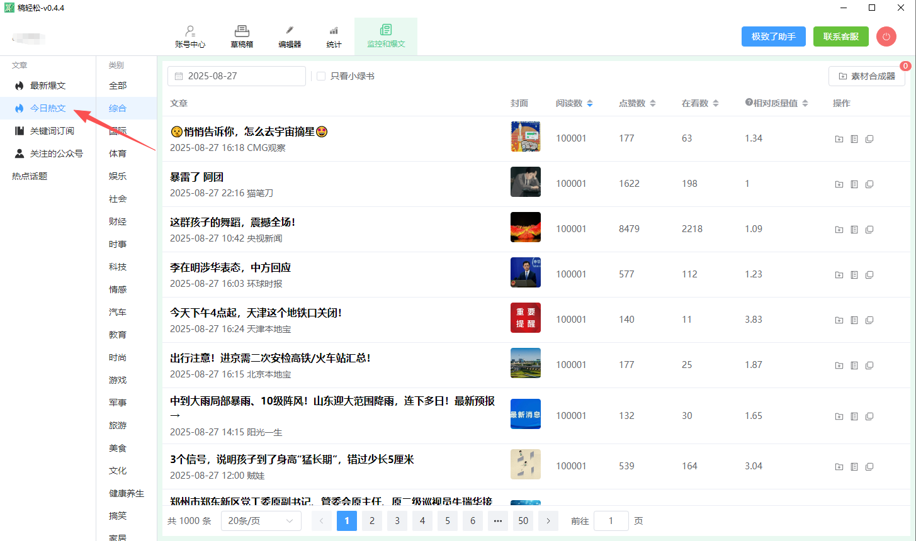Click the copy icon for 悄悄告诉你 article
Viewport: 916px width, 541px height.
(869, 139)
